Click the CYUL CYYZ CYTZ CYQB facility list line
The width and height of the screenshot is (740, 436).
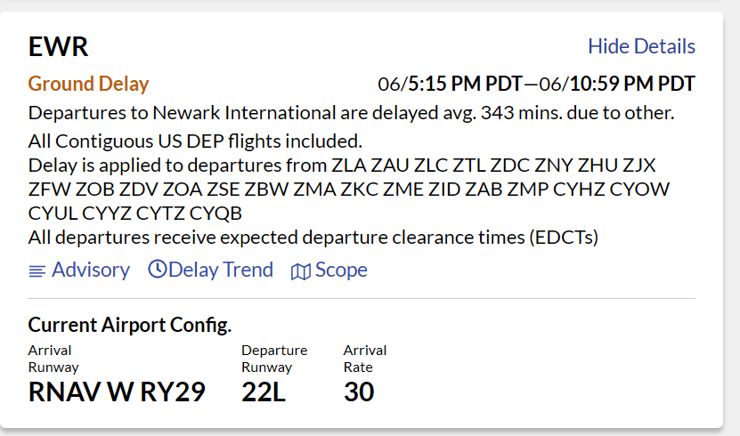tap(135, 214)
